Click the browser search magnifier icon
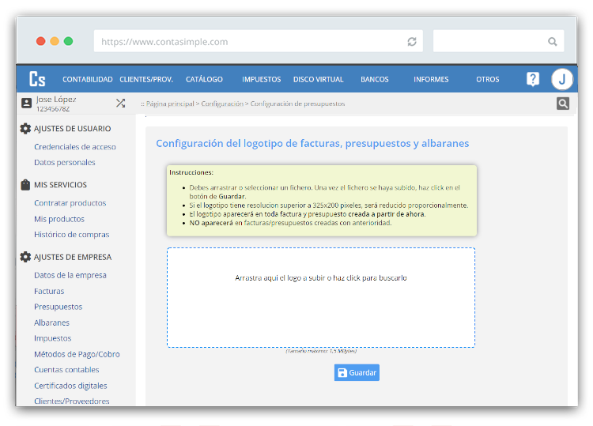Screen dimensions: 593x426 (552, 42)
